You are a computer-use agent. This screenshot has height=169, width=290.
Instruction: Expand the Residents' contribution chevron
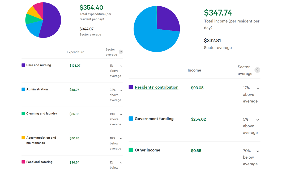pos(258,89)
